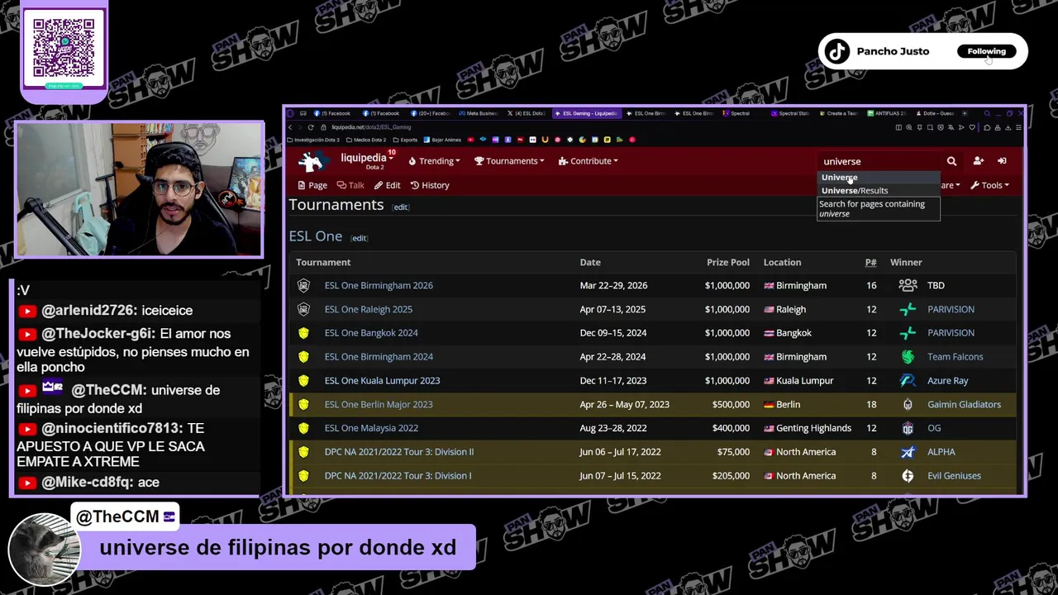Viewport: 1058px width, 595px height.
Task: Click Azure Ray logo icon
Action: (908, 381)
